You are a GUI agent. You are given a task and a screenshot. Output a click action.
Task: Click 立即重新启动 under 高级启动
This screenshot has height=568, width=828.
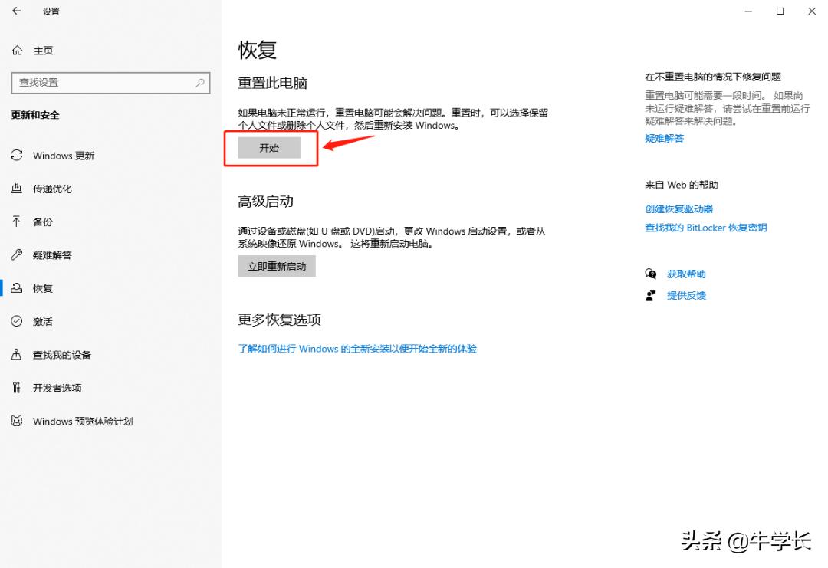tap(277, 266)
